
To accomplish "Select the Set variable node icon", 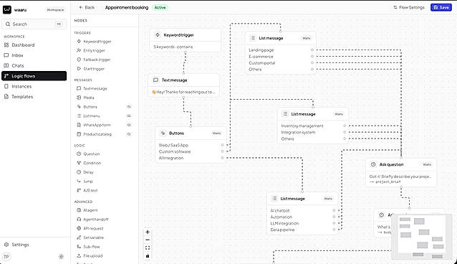I will [x=79, y=237].
